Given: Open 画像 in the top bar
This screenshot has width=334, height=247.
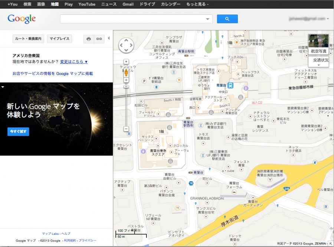Looking at the screenshot, I should pyautogui.click(x=41, y=4).
